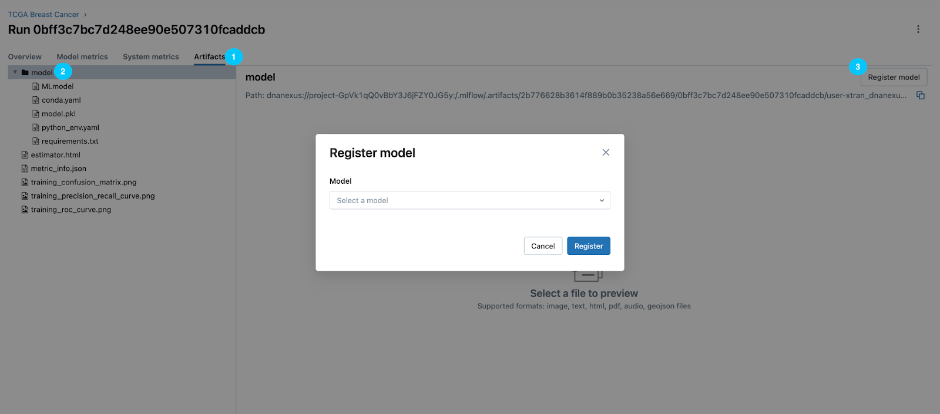Click the copy path icon
940x414 pixels.
click(921, 95)
